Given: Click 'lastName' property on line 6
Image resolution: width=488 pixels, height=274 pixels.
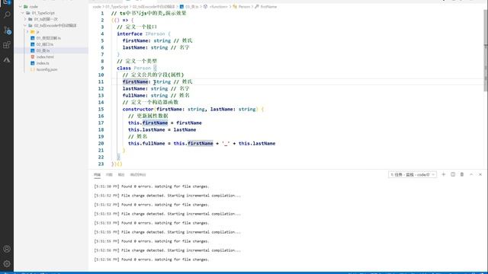Looking at the screenshot, I should coord(134,47).
